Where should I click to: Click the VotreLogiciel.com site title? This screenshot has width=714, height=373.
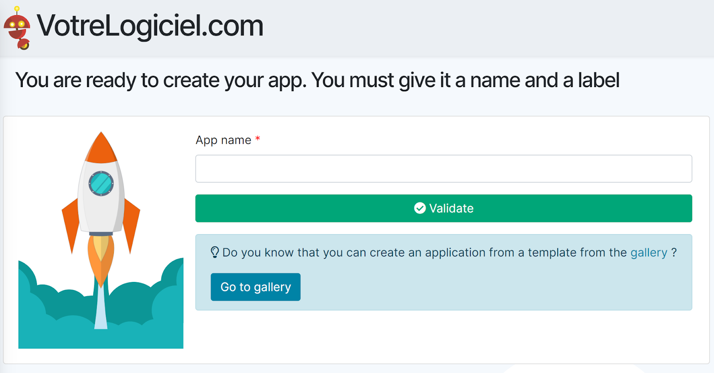pos(150,26)
